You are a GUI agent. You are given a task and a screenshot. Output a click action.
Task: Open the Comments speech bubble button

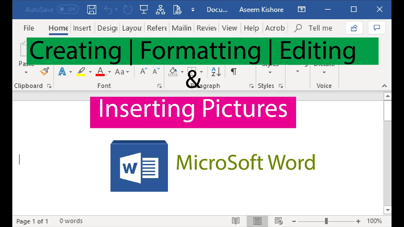(x=377, y=28)
